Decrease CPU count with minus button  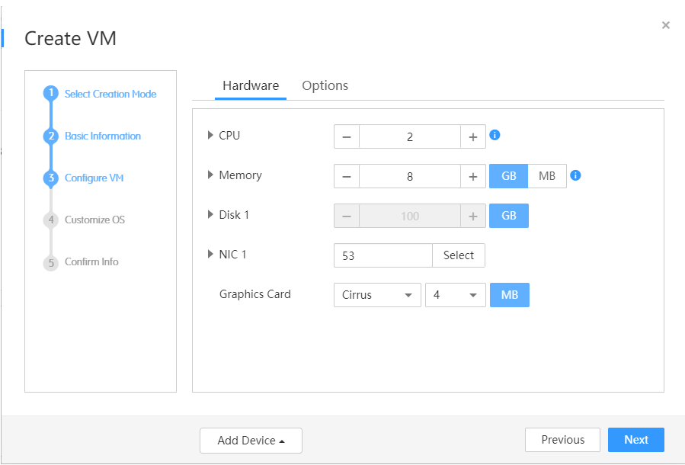click(347, 137)
